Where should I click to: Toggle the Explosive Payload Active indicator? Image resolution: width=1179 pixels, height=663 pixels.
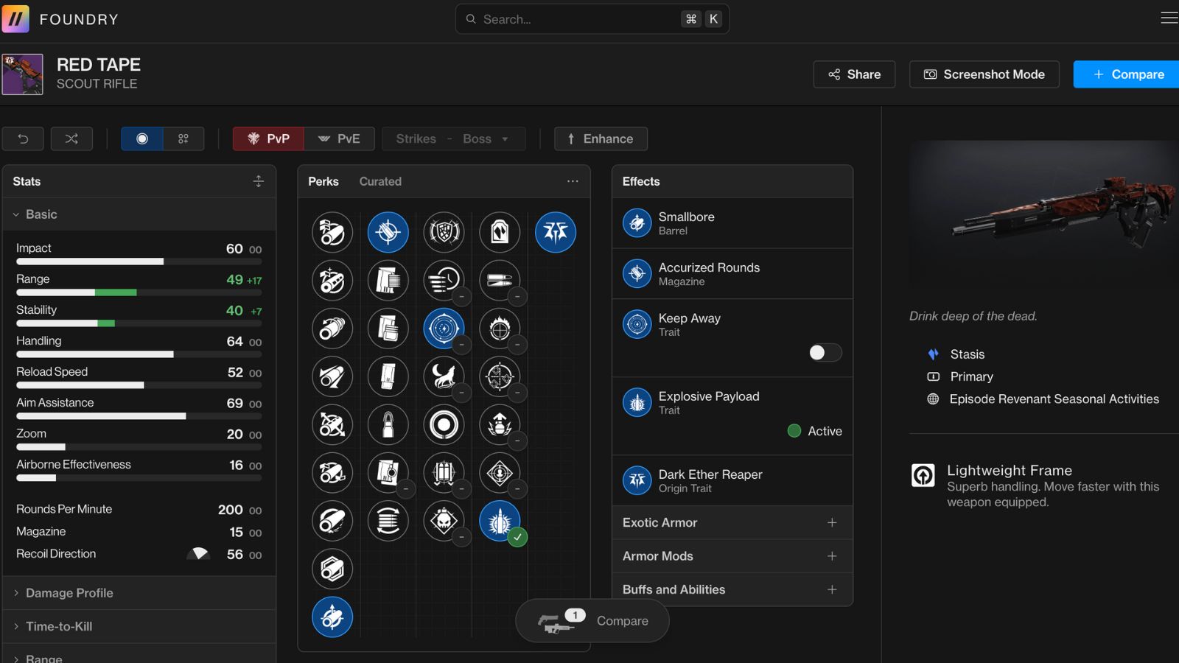coord(794,431)
